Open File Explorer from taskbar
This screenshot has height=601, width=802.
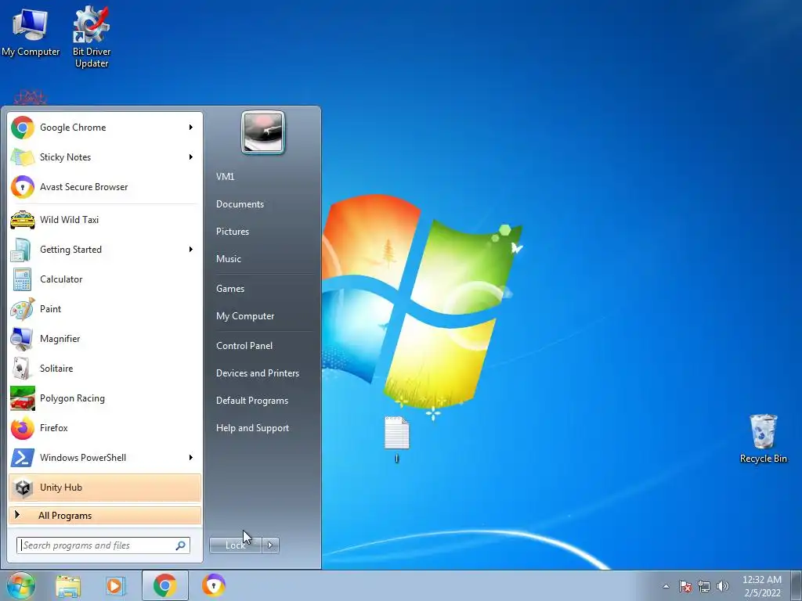(x=68, y=586)
